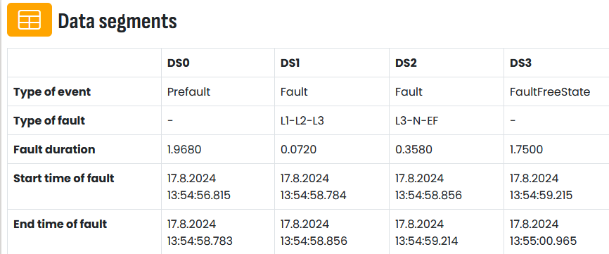Click the Prefault cell under DS0
The width and height of the screenshot is (609, 254).
(x=188, y=92)
